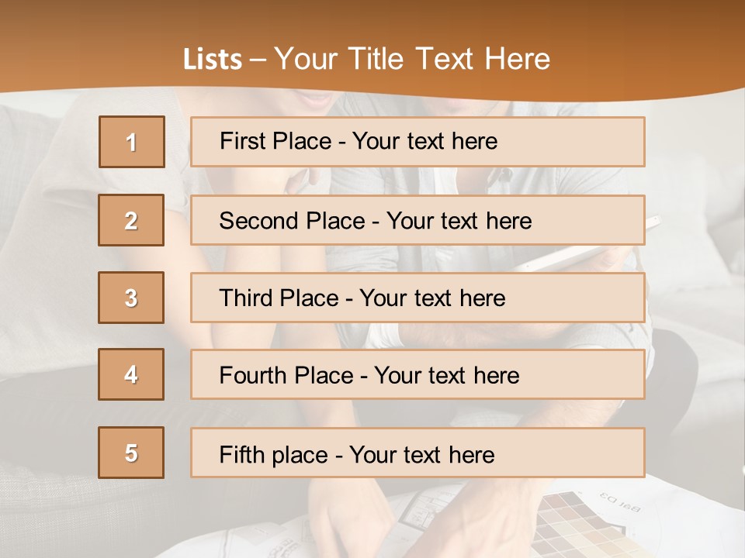Click the number 5 box
Screen dimensions: 745x558
[131, 453]
